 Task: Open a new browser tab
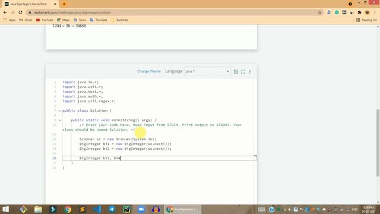click(64, 4)
